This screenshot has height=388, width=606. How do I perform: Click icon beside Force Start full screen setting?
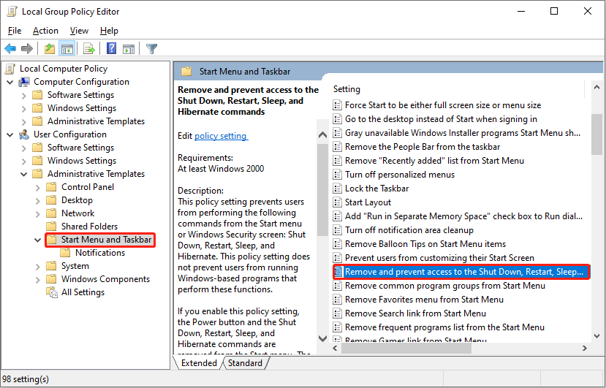(x=338, y=105)
